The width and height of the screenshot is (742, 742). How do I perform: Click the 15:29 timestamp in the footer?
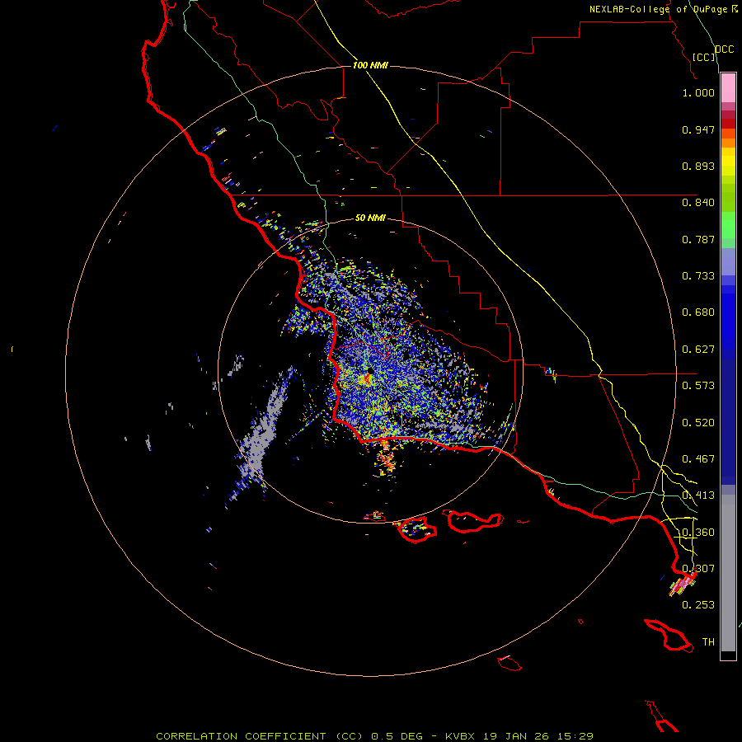(575, 736)
